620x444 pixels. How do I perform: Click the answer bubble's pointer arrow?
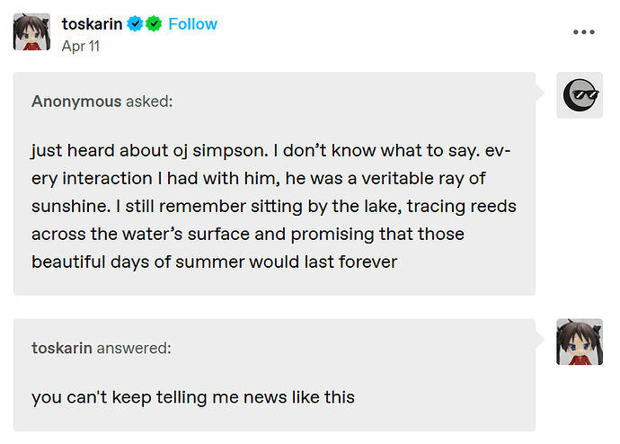540,340
